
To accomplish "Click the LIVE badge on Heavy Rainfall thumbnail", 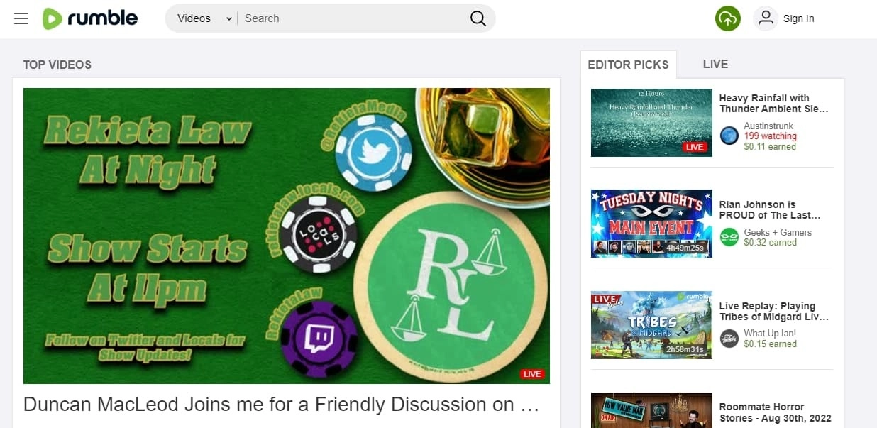I will [x=695, y=147].
